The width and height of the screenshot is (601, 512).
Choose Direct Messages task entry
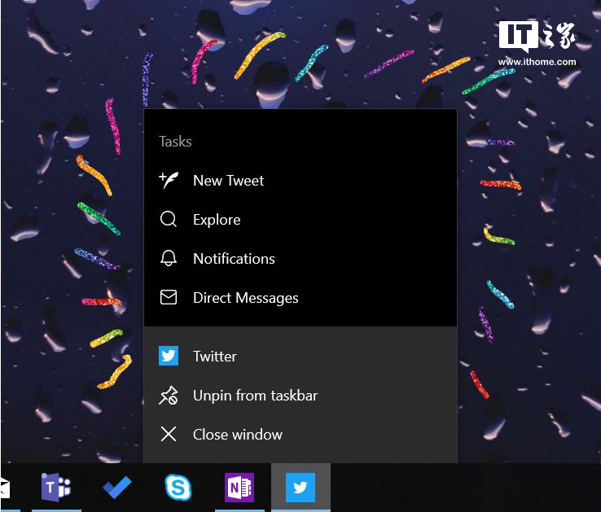click(x=300, y=298)
